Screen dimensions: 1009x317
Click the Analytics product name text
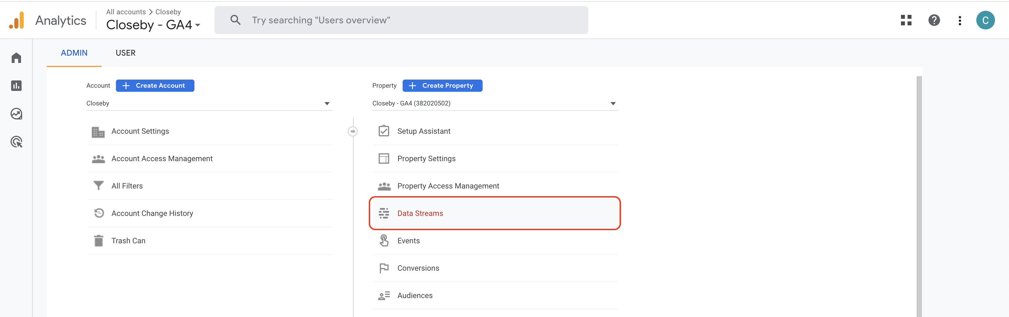pos(61,20)
